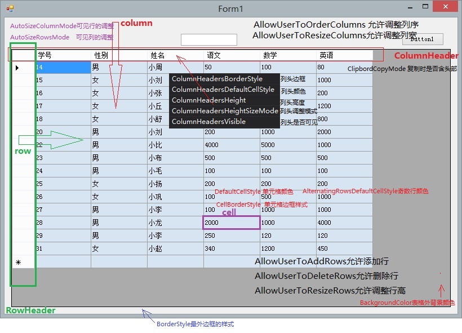Viewport: 462px width, 333px height.
Task: Select the highlighted cell with value 14
Action: point(63,67)
